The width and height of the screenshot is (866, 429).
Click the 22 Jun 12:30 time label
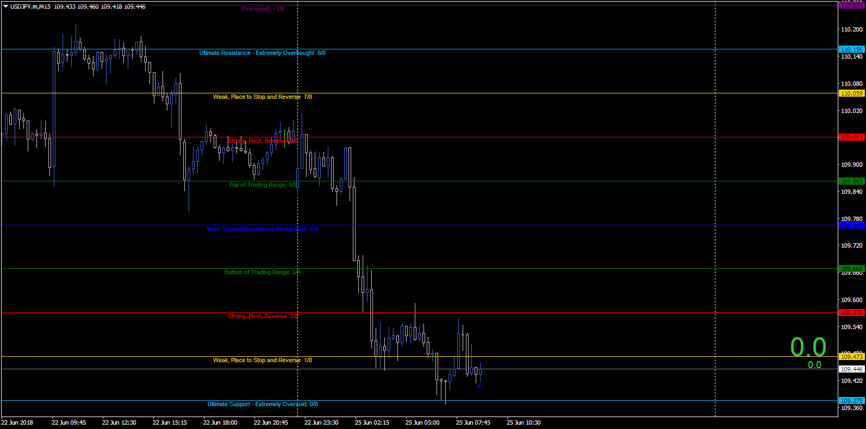pos(119,422)
